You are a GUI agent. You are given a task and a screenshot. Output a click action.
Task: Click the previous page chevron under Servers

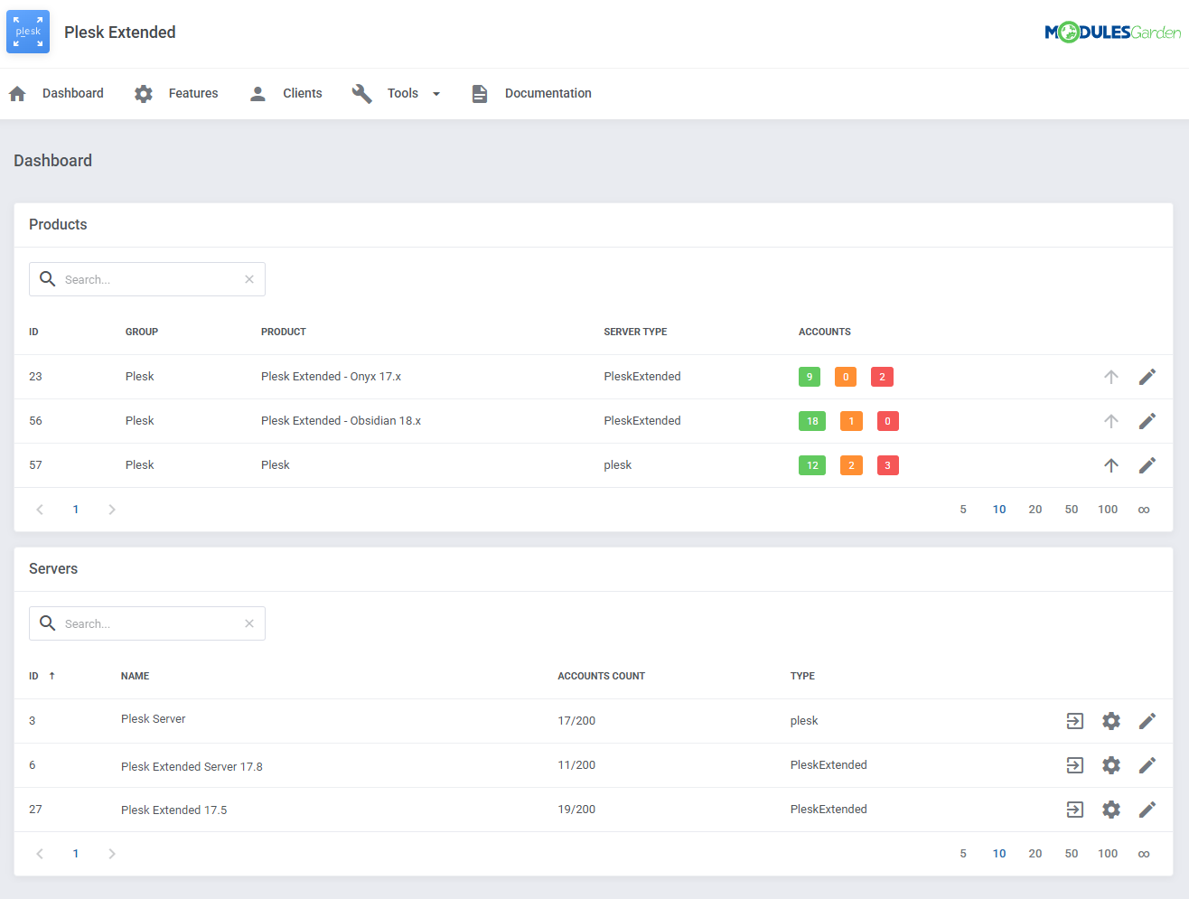pos(39,853)
